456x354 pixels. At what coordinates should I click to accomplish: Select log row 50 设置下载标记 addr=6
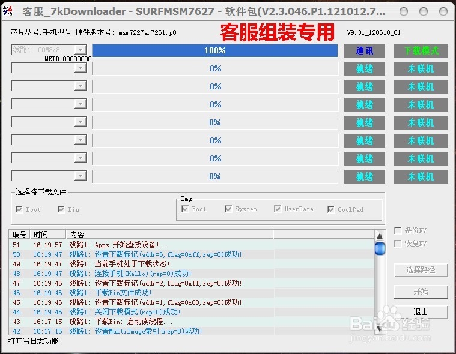192,254
